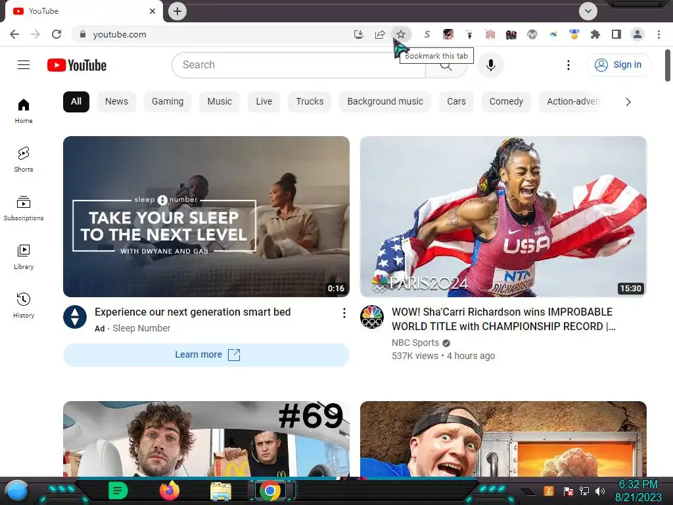The height and width of the screenshot is (505, 673).
Task: Open History in the sidebar
Action: (x=24, y=306)
